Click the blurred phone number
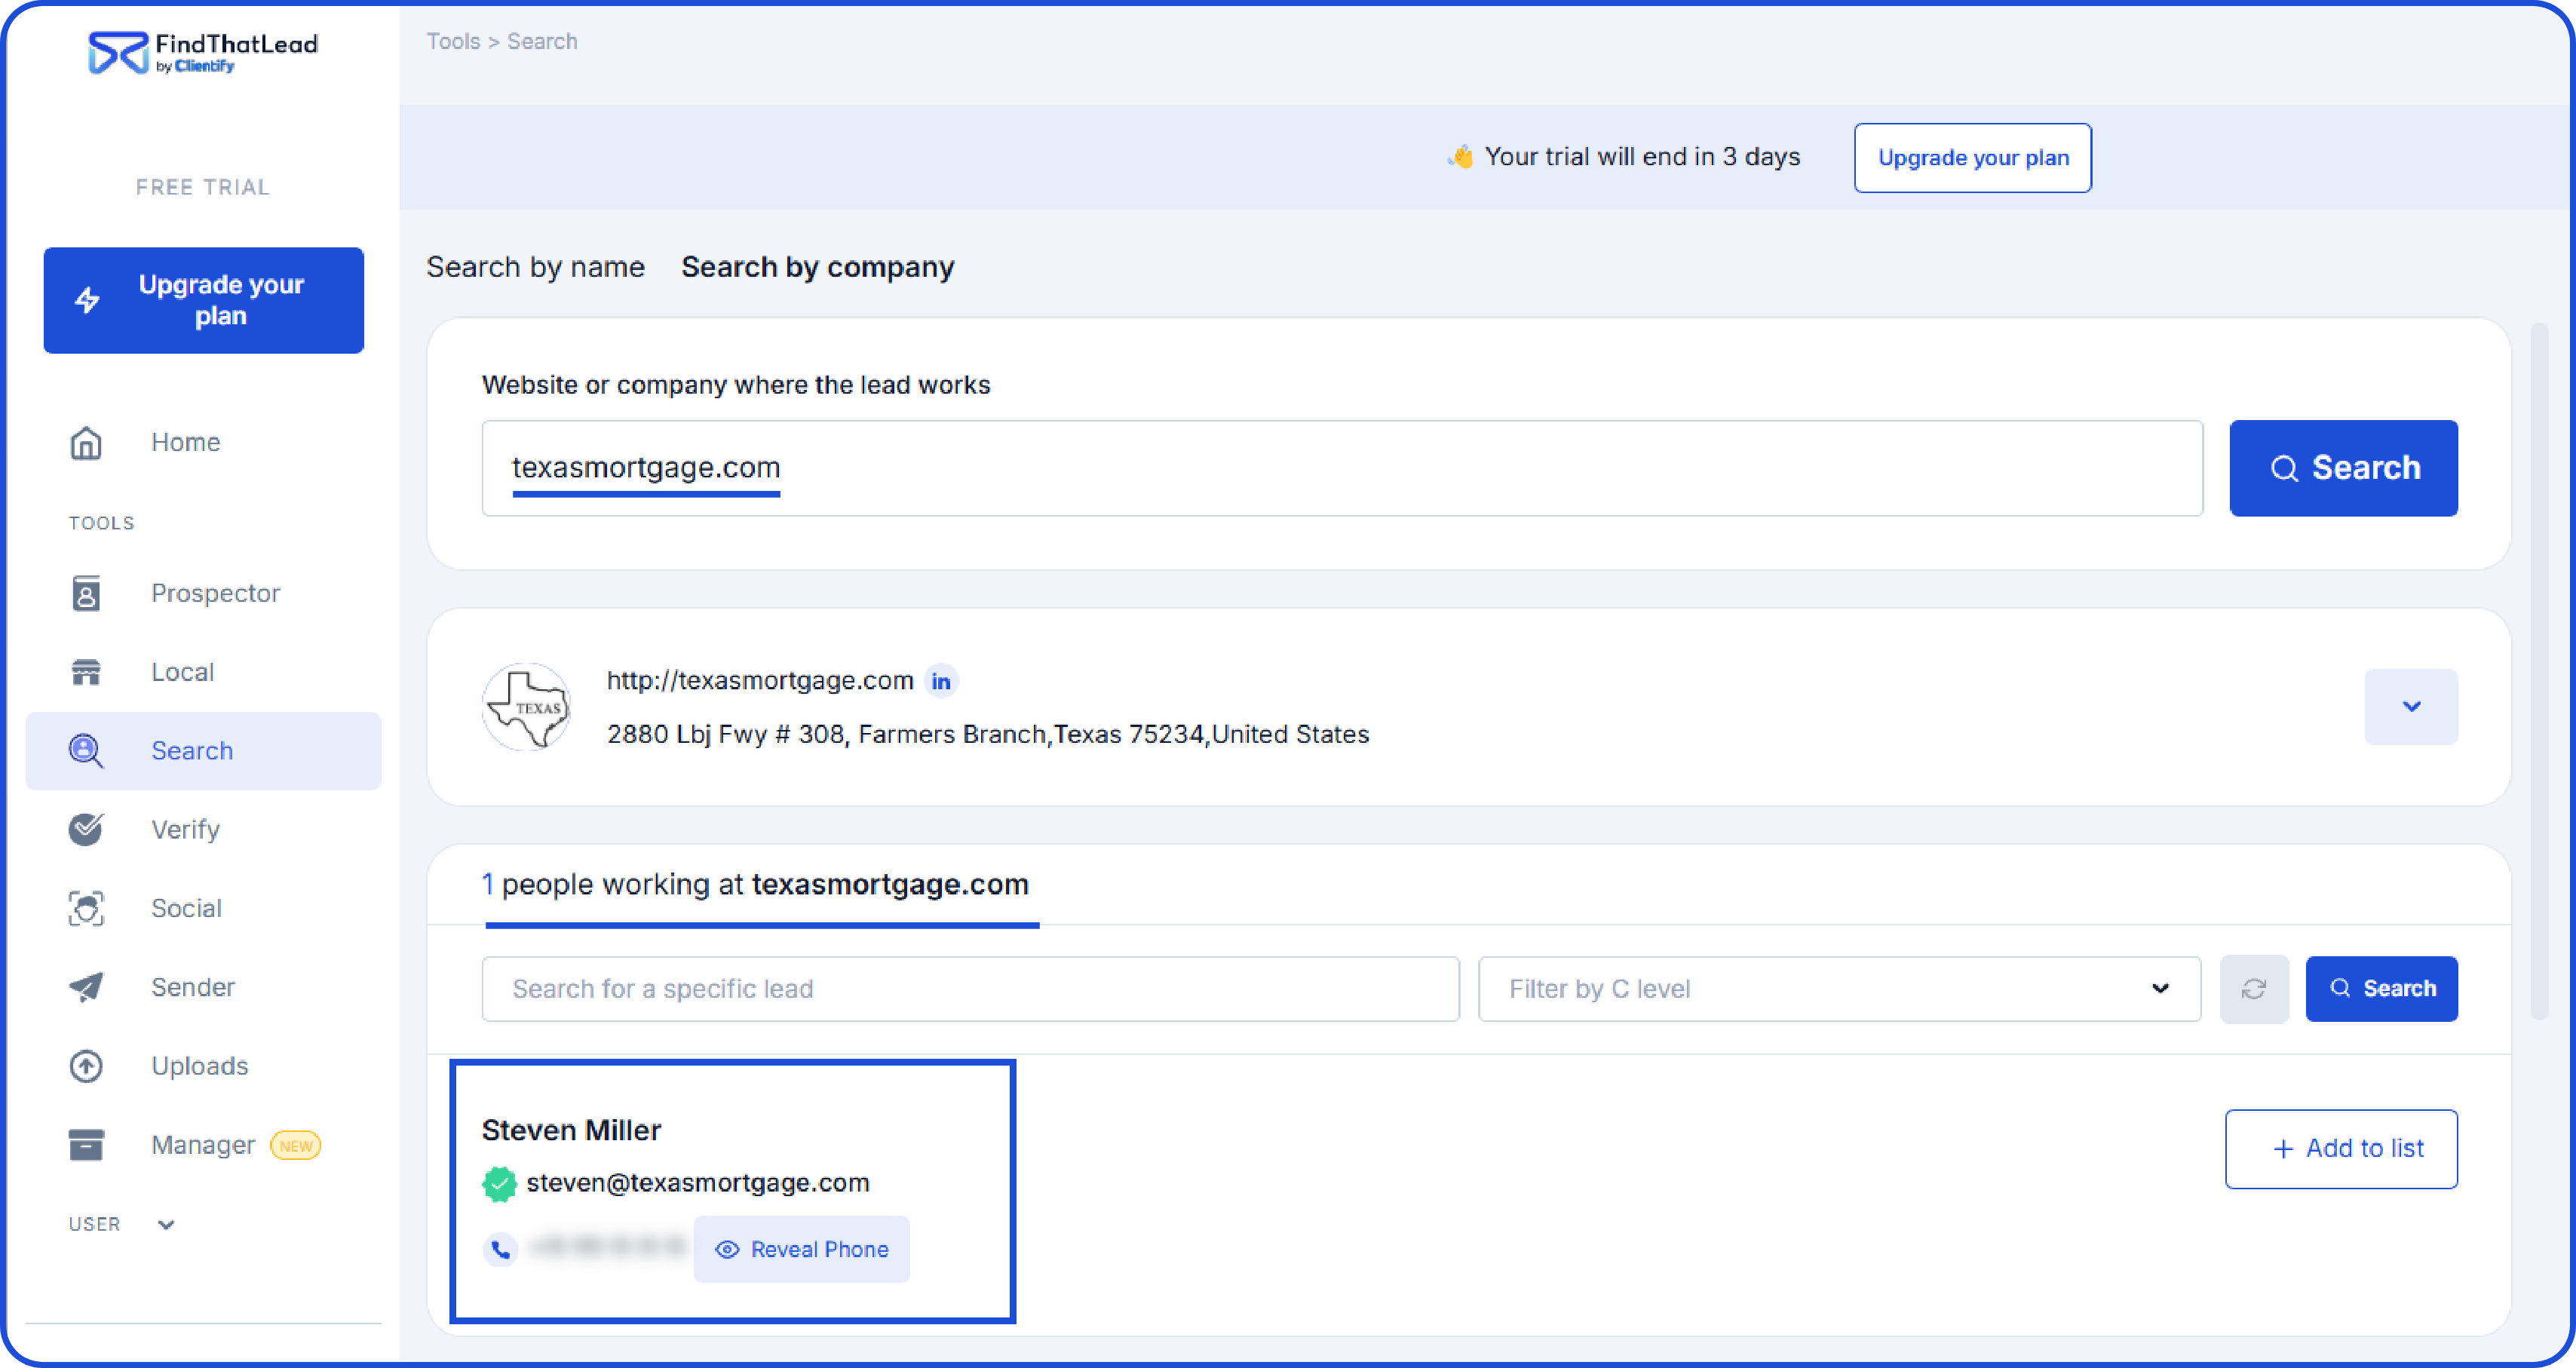Image resolution: width=2576 pixels, height=1368 pixels. [x=607, y=1248]
